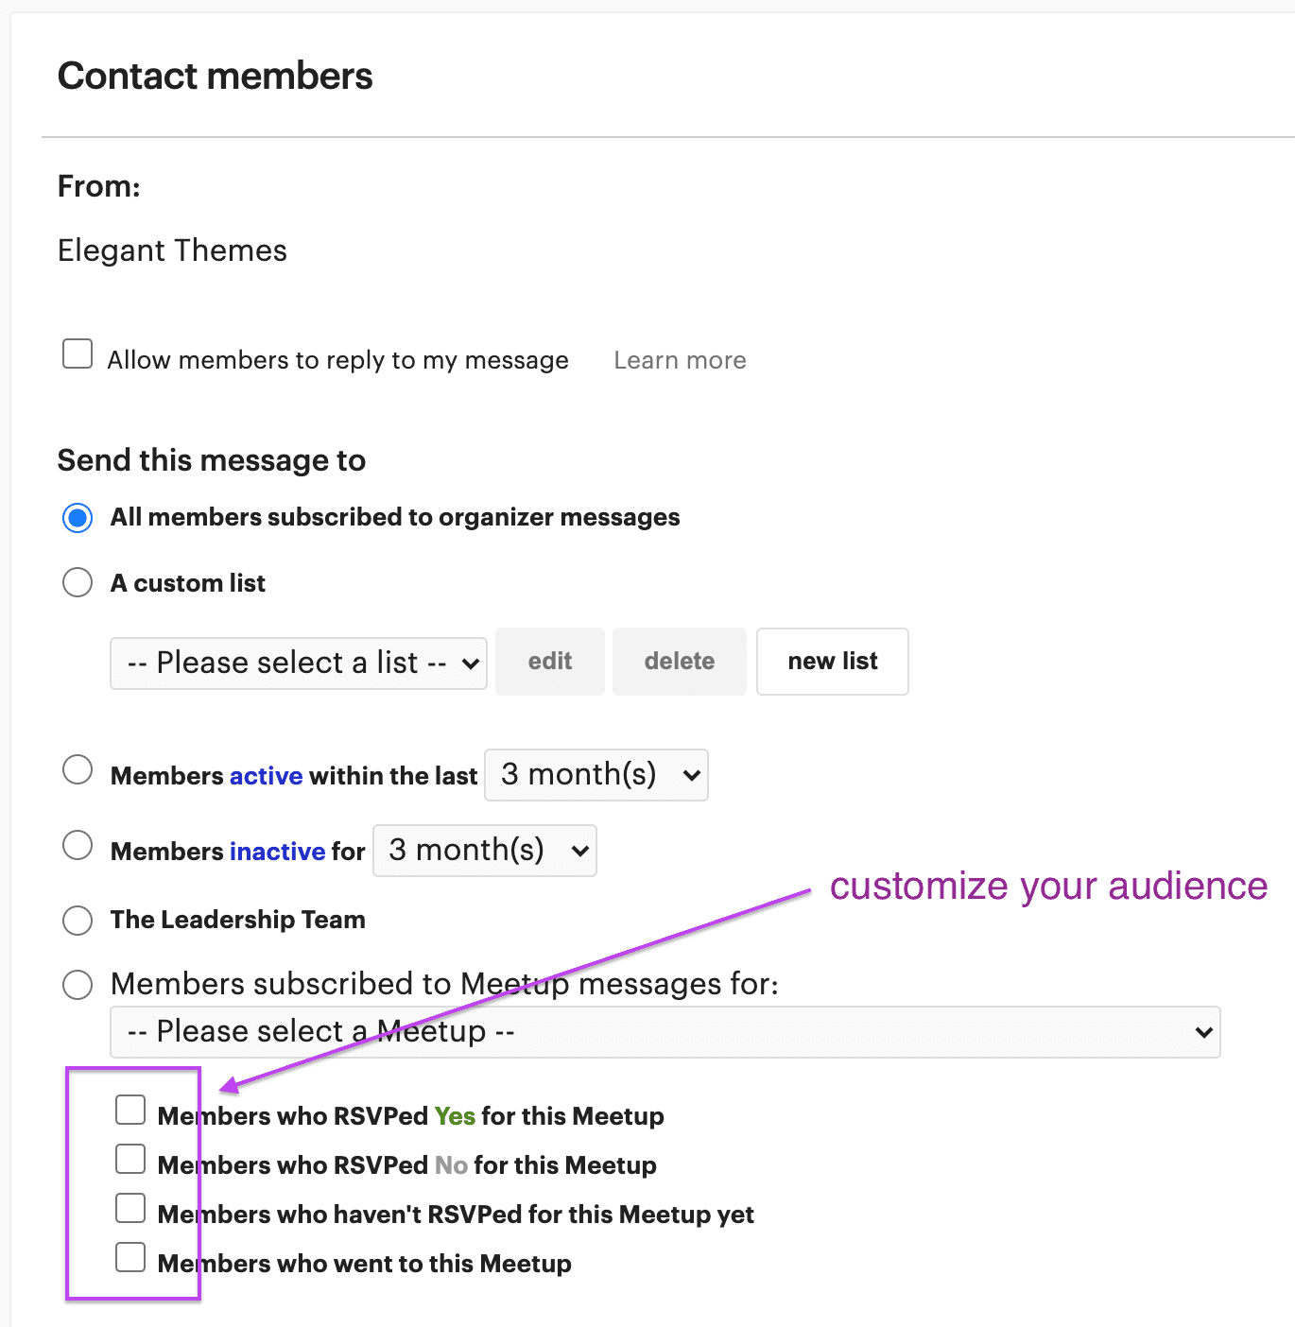
Task: Open the "-- Please select a Meetup --" dropdown
Action: coord(665,1031)
